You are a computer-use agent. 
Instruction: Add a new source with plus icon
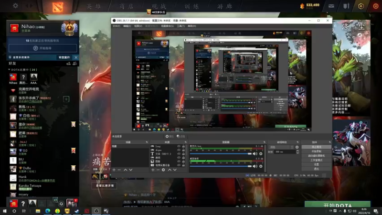[153, 170]
